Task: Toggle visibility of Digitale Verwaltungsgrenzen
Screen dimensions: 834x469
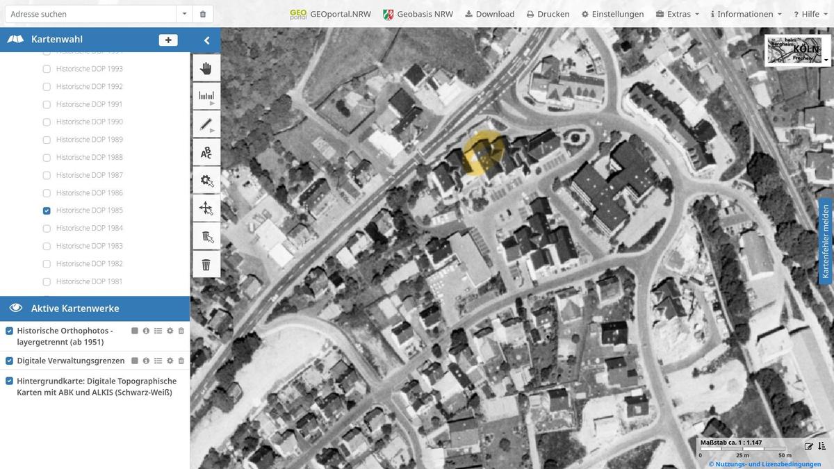Action: coord(10,361)
